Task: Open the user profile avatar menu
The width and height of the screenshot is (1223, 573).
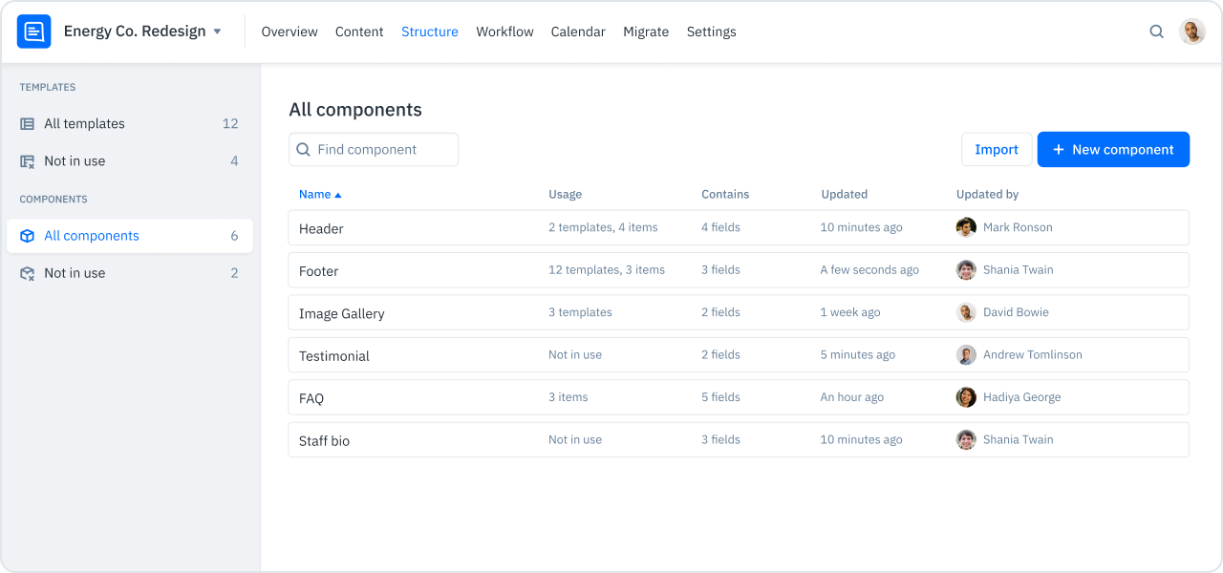Action: [1191, 32]
